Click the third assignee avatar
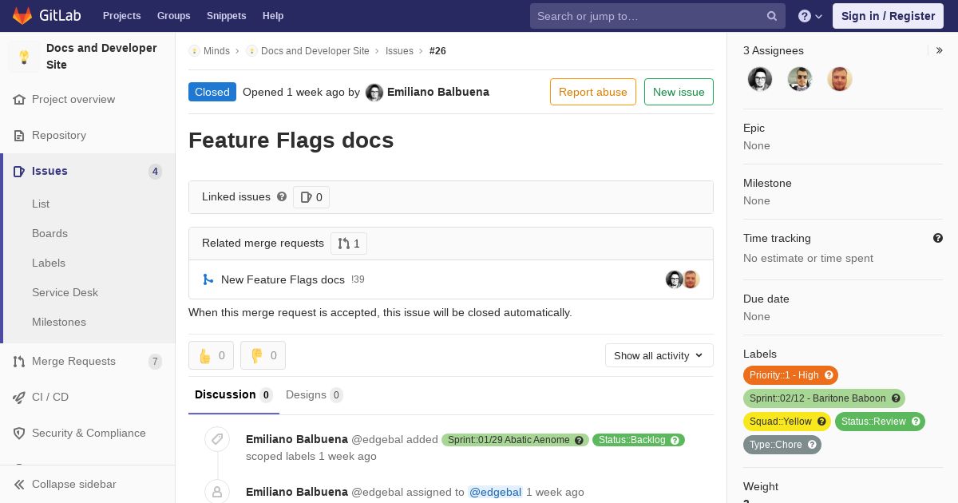The image size is (958, 503). point(840,79)
